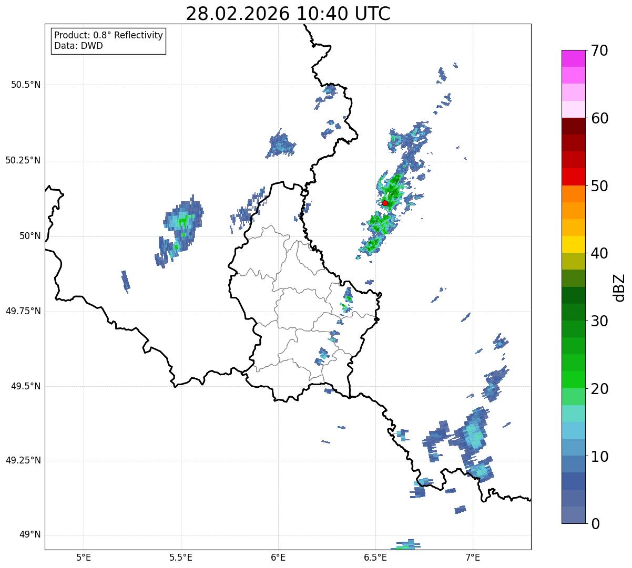
Task: Click the 49.25°N latitude label
Action: (23, 460)
